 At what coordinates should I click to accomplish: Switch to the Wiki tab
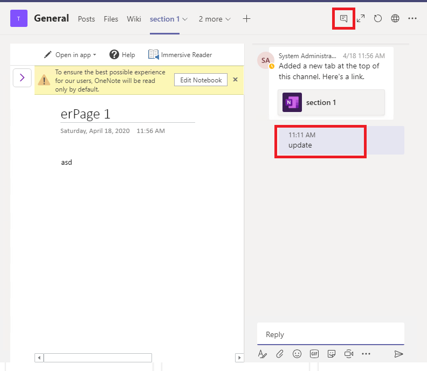coord(134,19)
